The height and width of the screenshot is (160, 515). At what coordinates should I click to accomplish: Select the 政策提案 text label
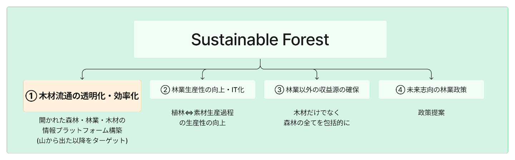[431, 113]
